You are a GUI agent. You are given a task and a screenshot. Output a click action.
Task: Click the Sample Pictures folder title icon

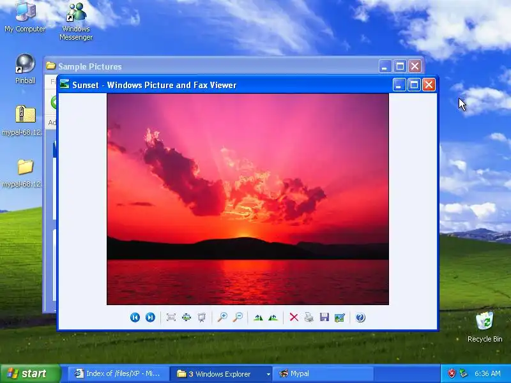point(50,66)
